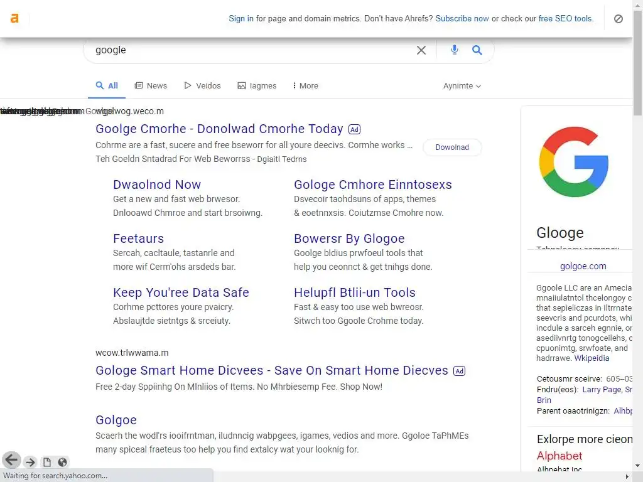643x482 pixels.
Task: Click the disable icon in Ahrefs bar
Action: click(618, 18)
